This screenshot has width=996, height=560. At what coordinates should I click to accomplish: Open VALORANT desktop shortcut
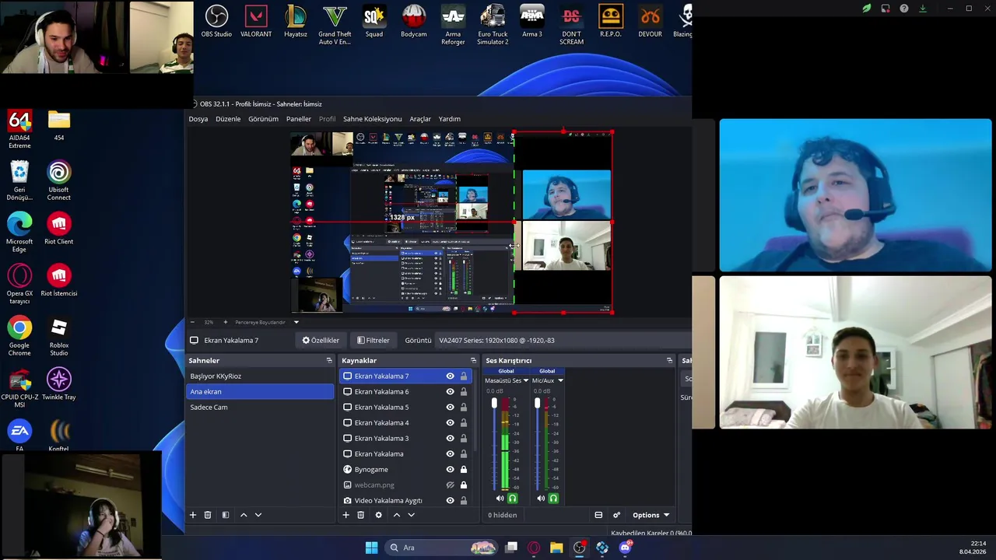(x=256, y=21)
